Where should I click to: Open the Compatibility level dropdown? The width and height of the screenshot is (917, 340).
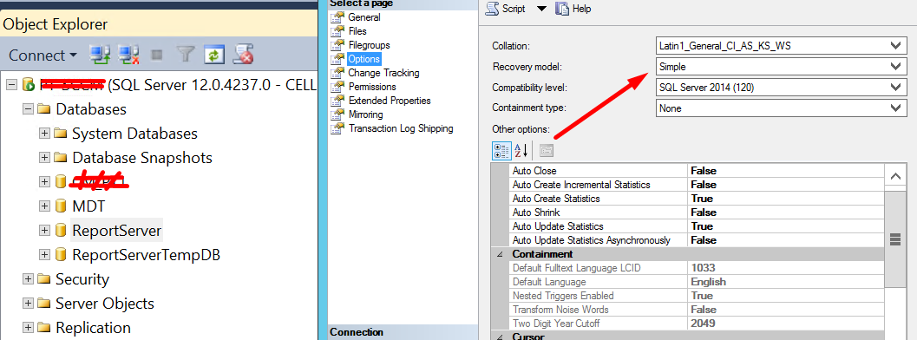781,88
